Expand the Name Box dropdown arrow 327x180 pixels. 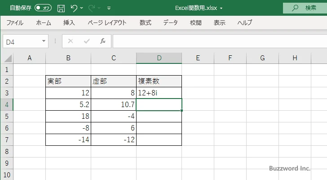pyautogui.click(x=44, y=41)
